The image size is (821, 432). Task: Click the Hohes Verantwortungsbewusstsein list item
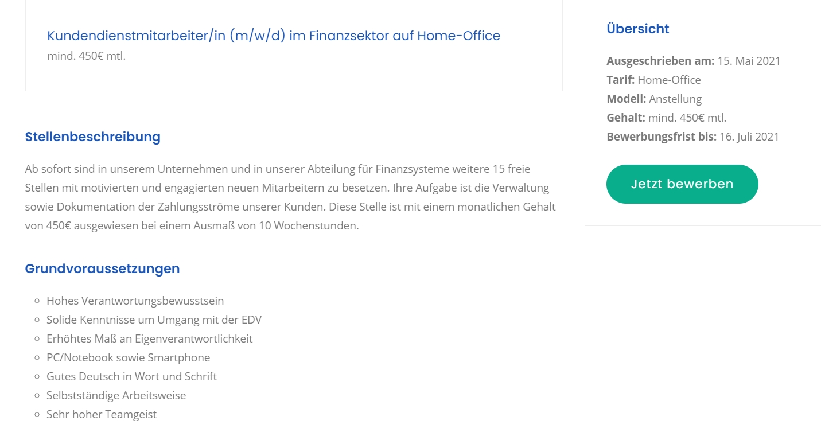135,301
